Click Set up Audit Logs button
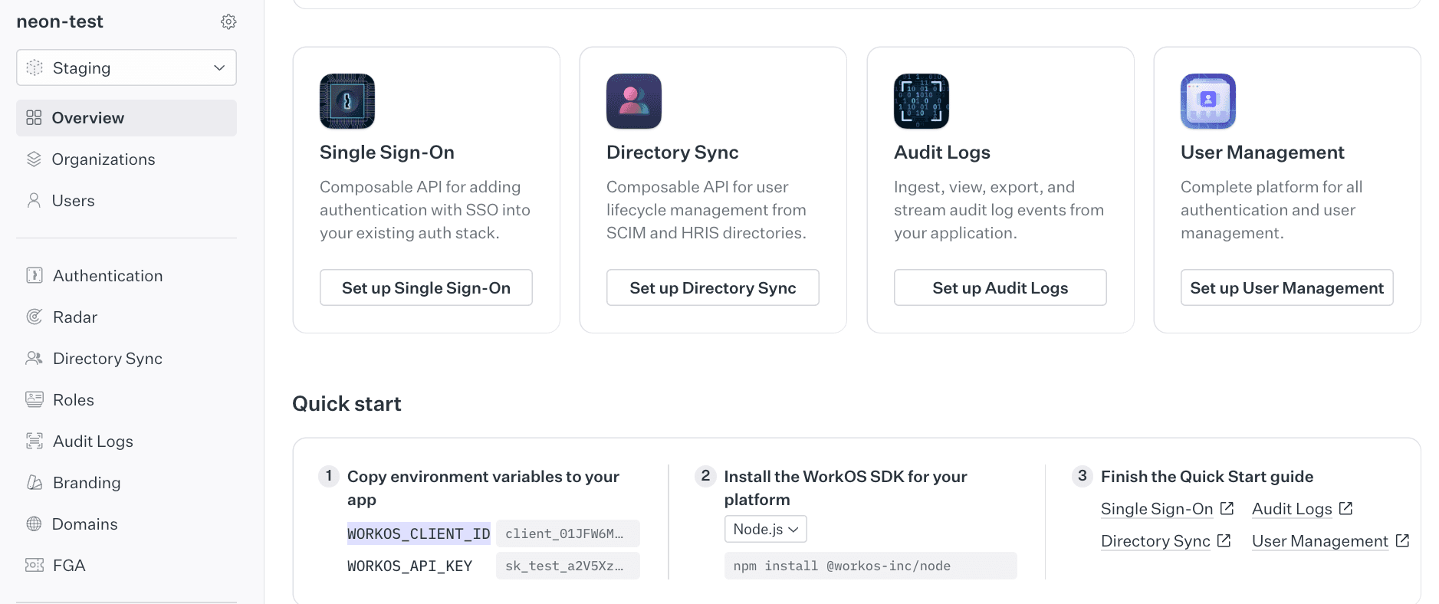 [1000, 288]
